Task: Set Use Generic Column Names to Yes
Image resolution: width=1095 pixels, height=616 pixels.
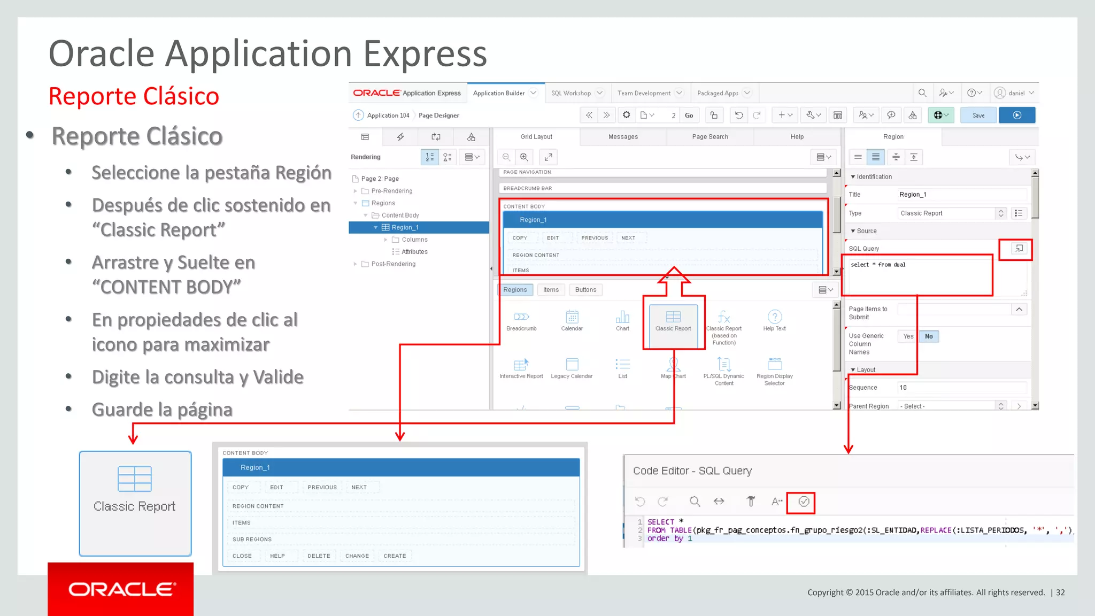Action: tap(908, 336)
